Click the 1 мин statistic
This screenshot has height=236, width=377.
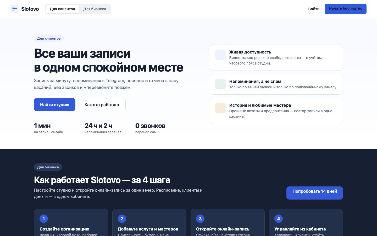point(42,126)
